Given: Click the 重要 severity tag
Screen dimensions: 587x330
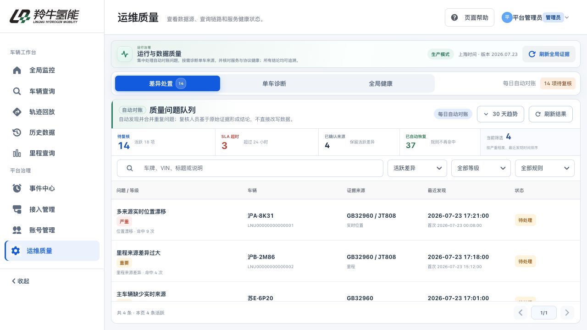Looking at the screenshot, I should [x=124, y=263].
